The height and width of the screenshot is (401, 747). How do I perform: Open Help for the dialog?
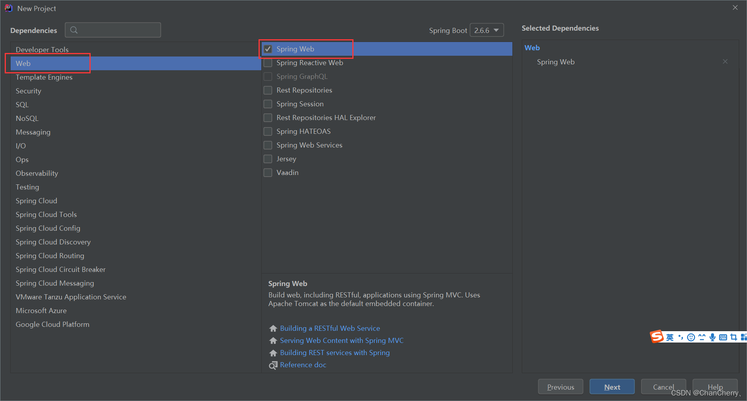pos(715,387)
